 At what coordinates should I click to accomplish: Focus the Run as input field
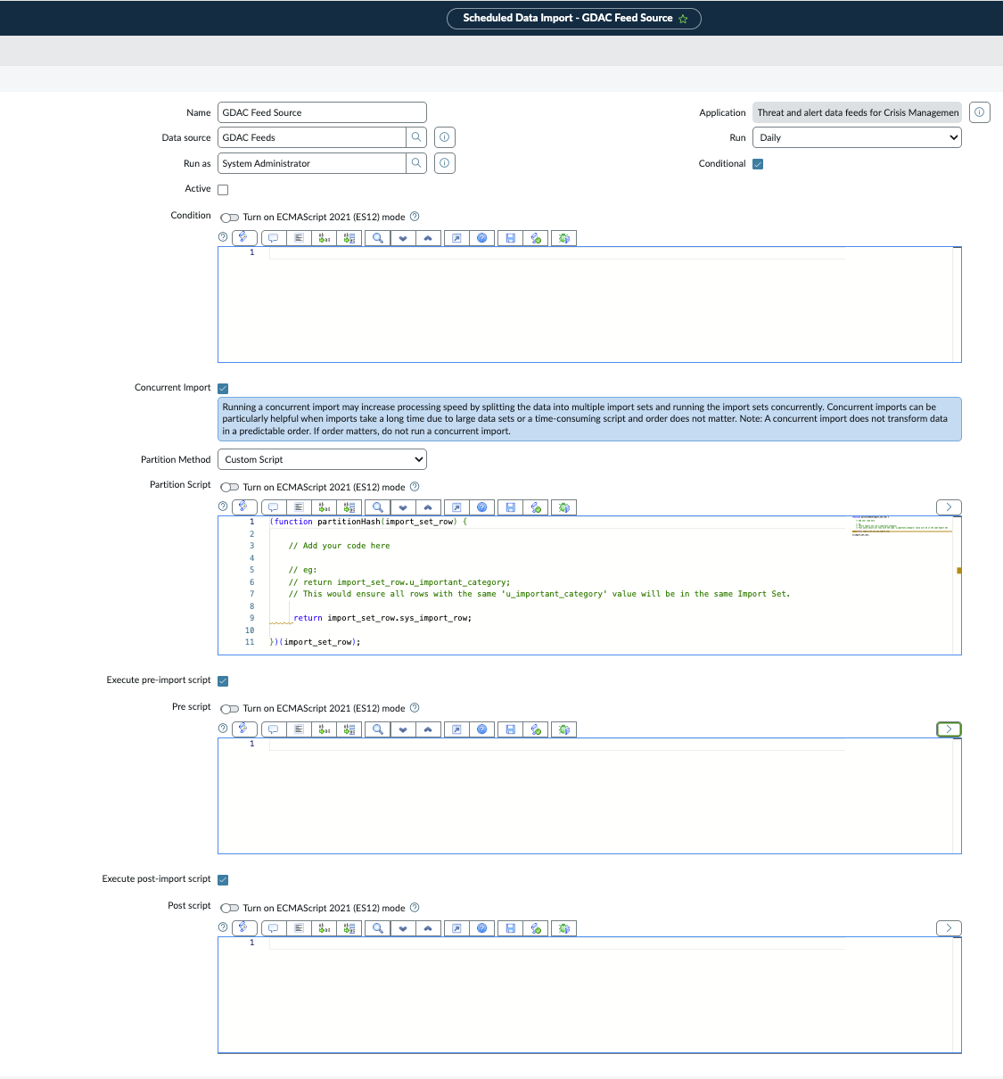[x=312, y=163]
